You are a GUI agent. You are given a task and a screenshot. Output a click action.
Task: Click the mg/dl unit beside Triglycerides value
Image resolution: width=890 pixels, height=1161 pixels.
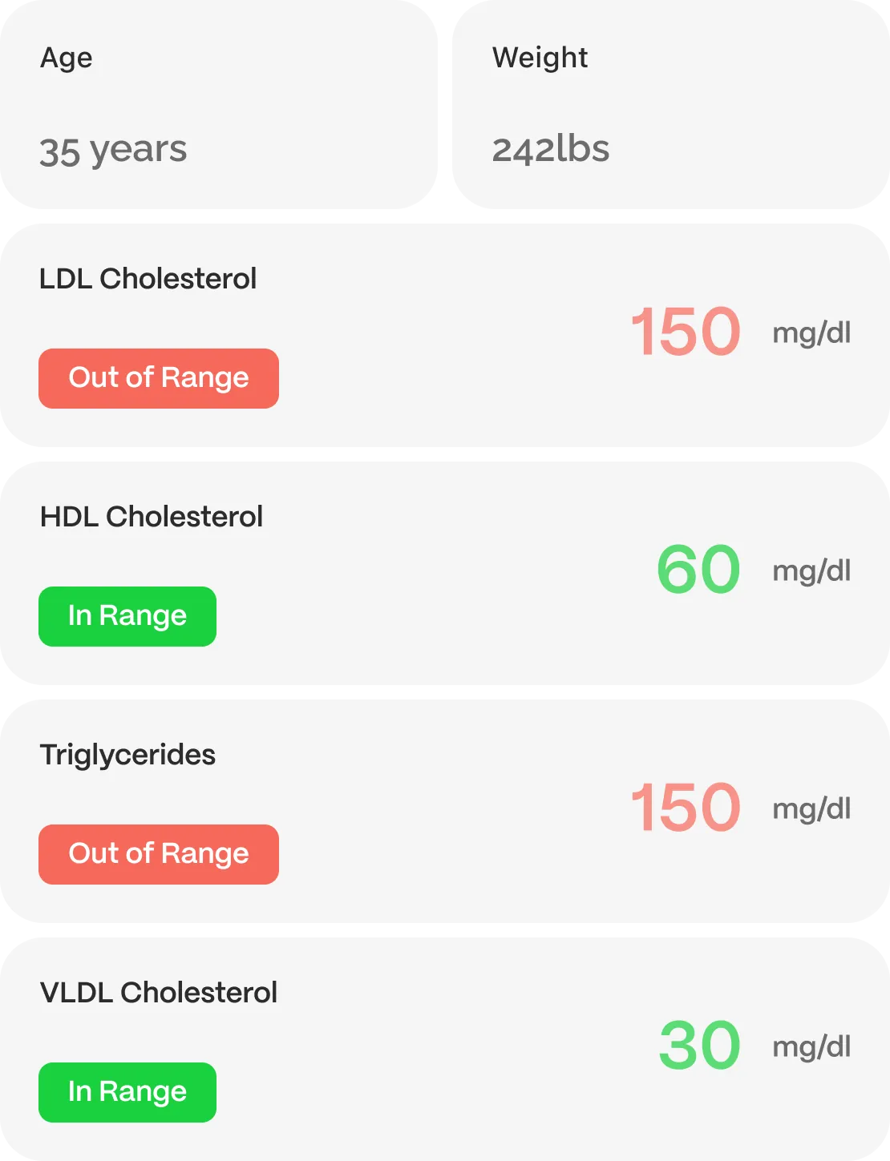click(811, 808)
